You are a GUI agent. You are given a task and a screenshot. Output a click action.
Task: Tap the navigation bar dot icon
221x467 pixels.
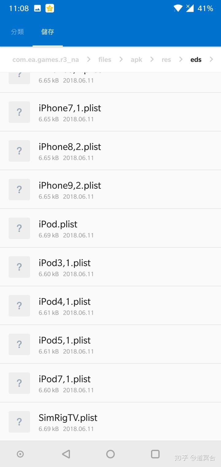(x=20, y=454)
